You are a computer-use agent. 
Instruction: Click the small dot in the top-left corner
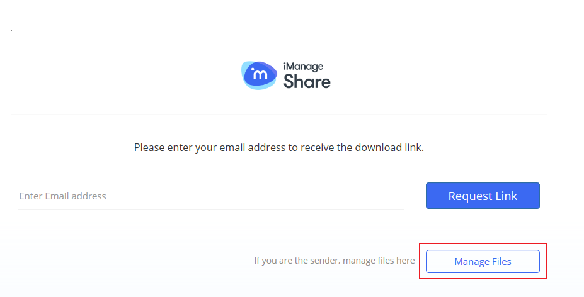click(x=12, y=31)
